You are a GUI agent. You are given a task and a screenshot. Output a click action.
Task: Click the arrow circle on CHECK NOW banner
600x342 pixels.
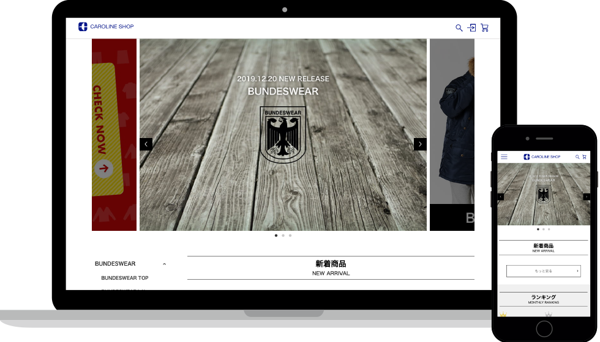(x=103, y=169)
